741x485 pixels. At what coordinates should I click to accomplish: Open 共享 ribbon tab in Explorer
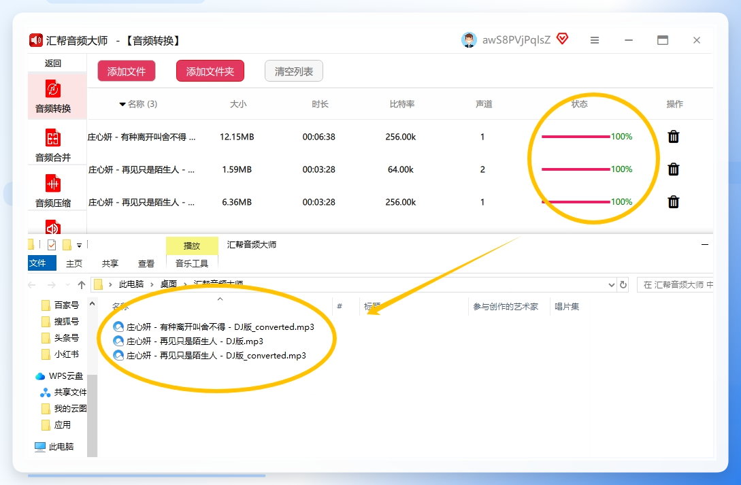[110, 263]
